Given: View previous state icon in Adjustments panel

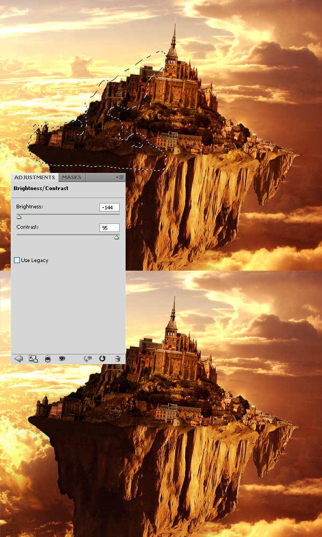Looking at the screenshot, I should [88, 359].
